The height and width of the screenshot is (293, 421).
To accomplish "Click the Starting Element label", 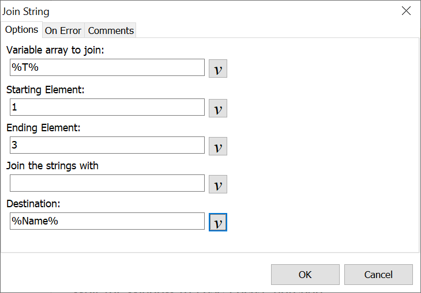I will coord(46,89).
